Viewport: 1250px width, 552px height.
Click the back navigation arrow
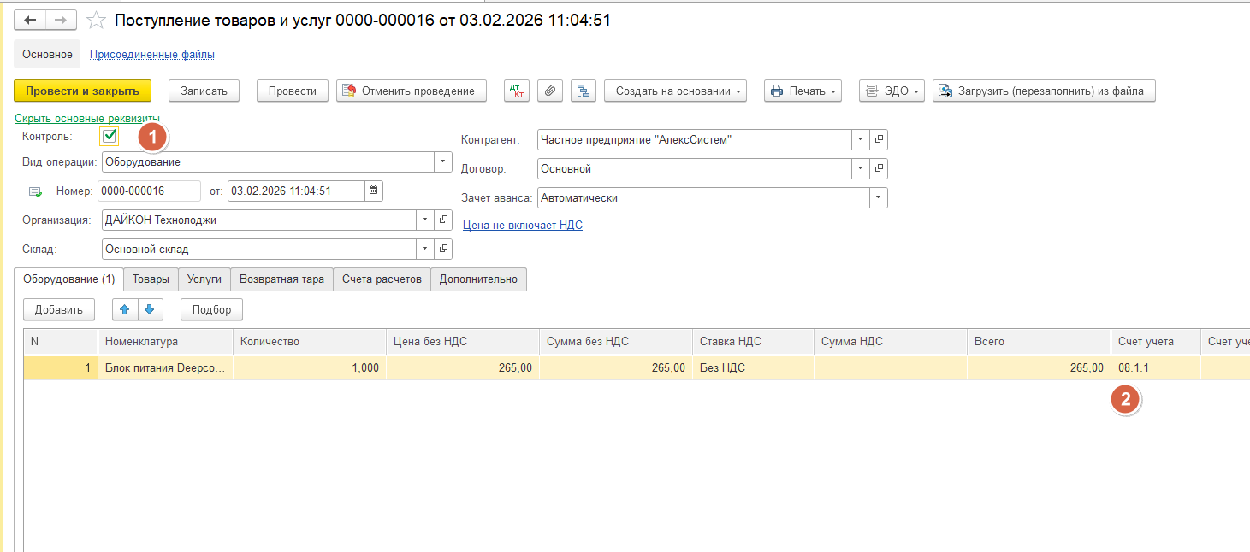point(30,20)
